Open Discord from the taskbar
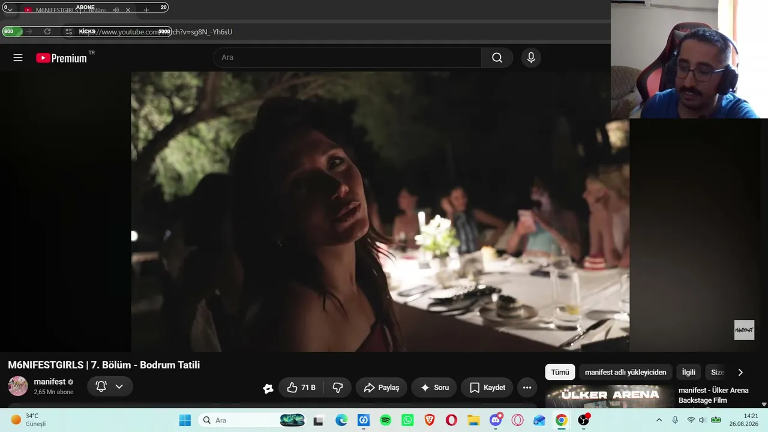768x432 pixels. [496, 420]
